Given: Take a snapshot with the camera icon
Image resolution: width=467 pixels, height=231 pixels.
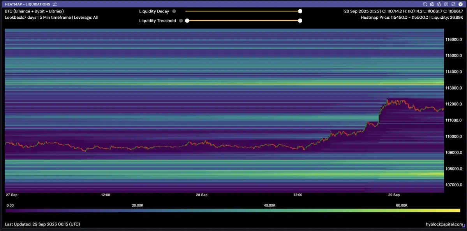Looking at the screenshot, I should click(432, 4).
